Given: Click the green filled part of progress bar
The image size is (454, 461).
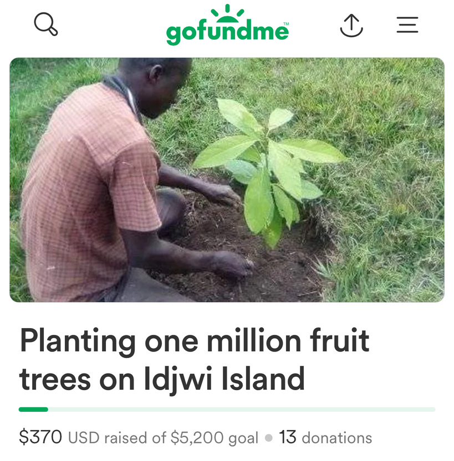Looking at the screenshot, I should tap(33, 410).
